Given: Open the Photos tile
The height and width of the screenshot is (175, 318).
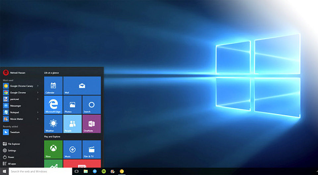Looking at the screenshot, I should pos(72,105).
